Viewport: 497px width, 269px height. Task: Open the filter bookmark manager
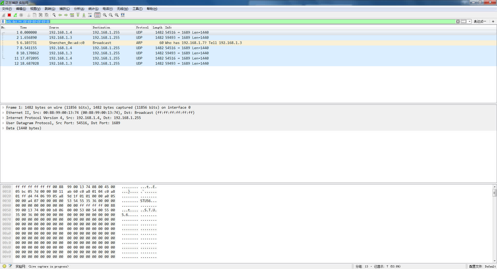[x=3, y=21]
